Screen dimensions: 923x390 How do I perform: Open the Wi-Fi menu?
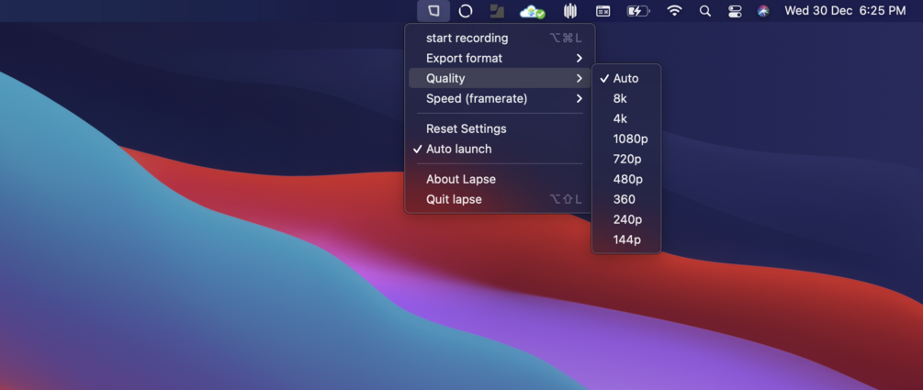pos(674,11)
